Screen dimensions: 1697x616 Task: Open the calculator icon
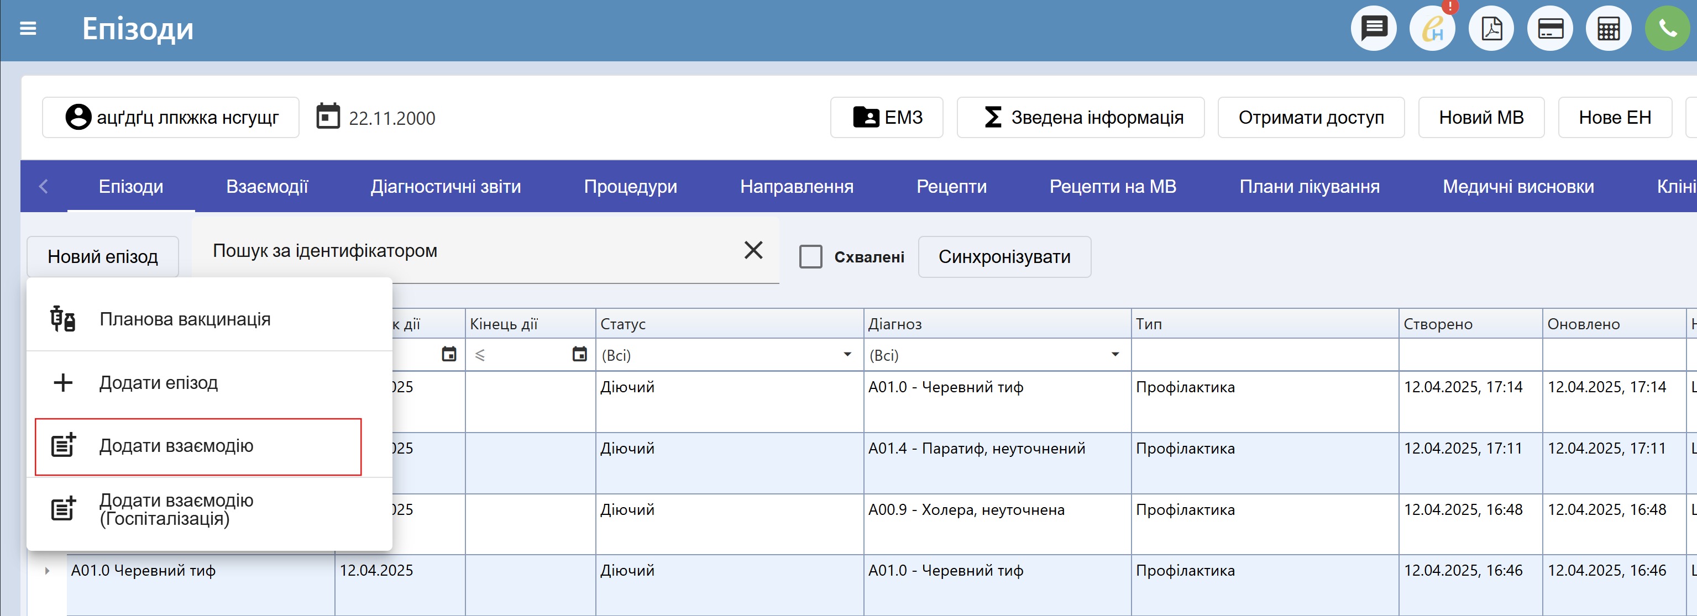coord(1608,29)
